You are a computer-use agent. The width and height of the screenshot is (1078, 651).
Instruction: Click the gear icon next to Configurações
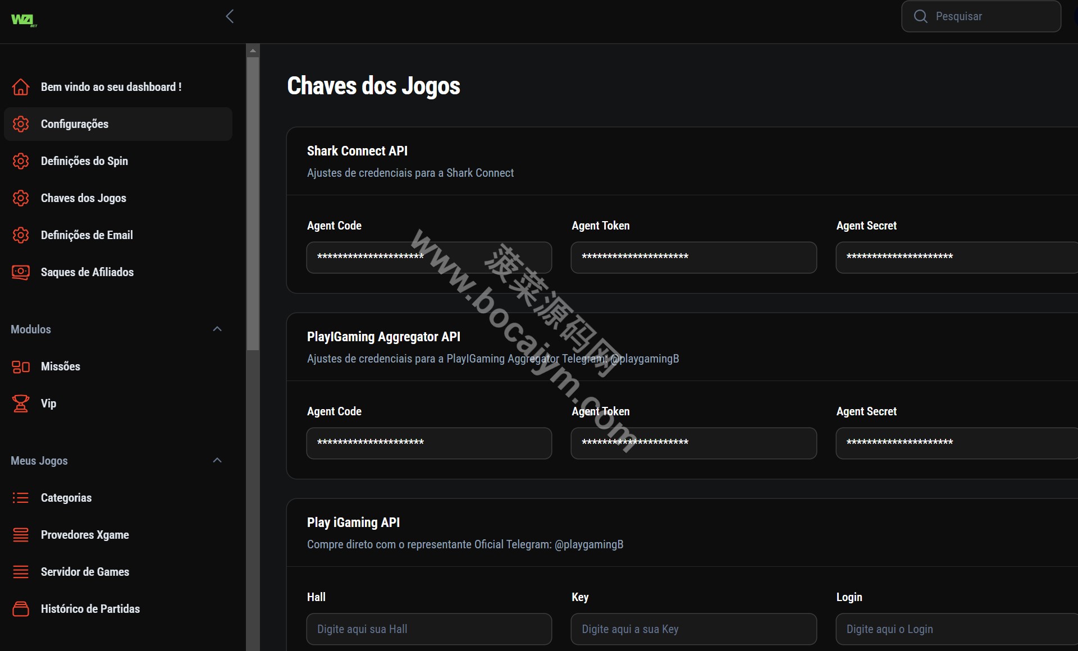click(x=21, y=124)
